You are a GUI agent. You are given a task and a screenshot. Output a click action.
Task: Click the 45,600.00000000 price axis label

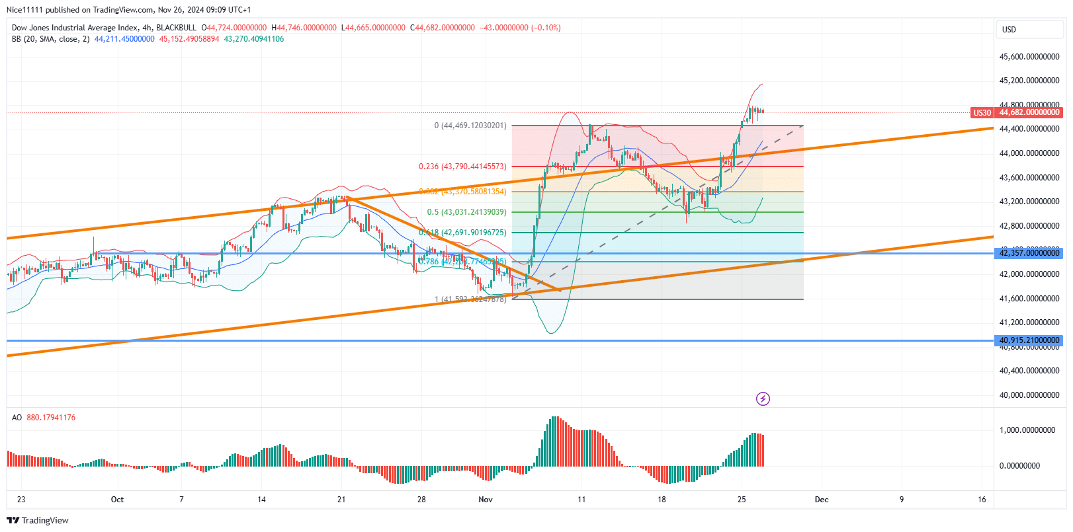[x=1029, y=57]
